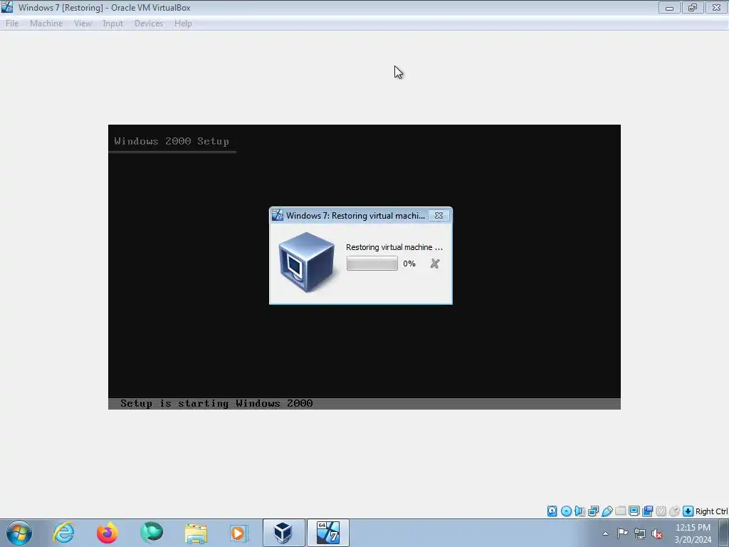Close the Restoring virtual machine dialog
This screenshot has width=729, height=547.
click(439, 215)
